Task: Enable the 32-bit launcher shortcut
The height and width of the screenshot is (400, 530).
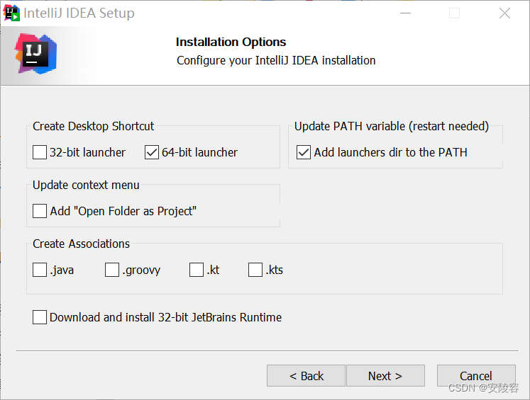Action: point(40,152)
